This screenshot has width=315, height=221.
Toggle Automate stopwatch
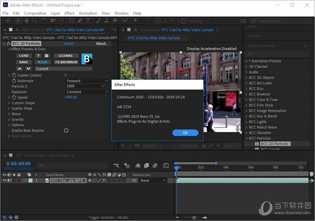pyautogui.click(x=14, y=81)
